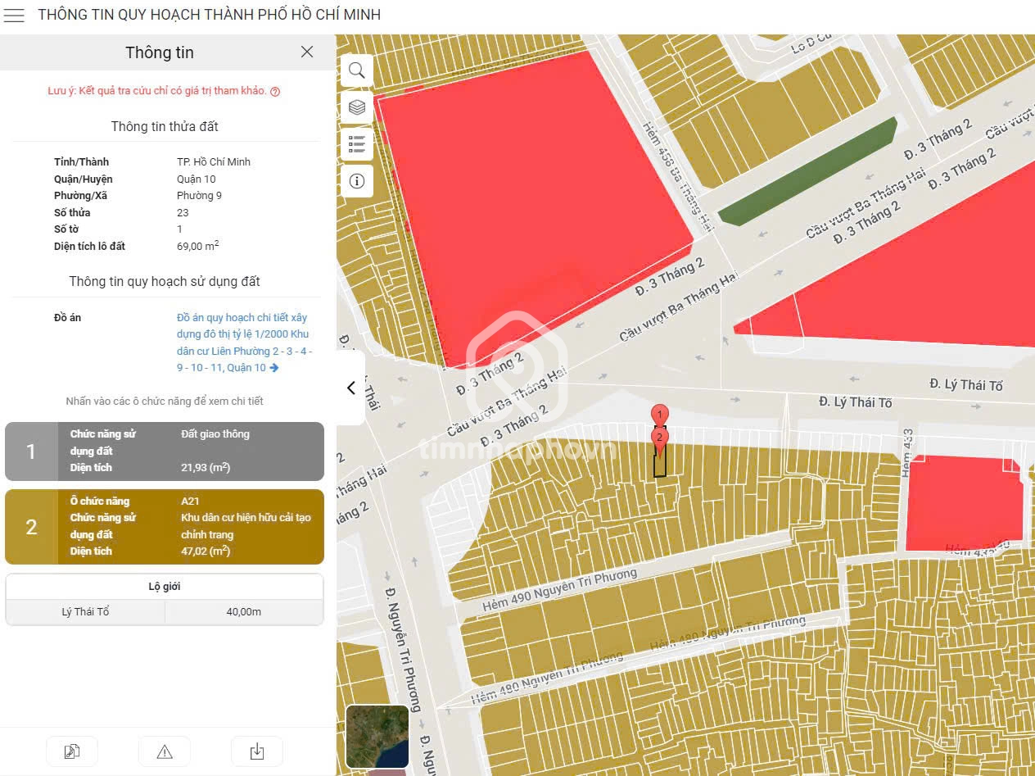Click the Lý Thái Tổ road boundary row
The width and height of the screenshot is (1035, 776).
164,612
